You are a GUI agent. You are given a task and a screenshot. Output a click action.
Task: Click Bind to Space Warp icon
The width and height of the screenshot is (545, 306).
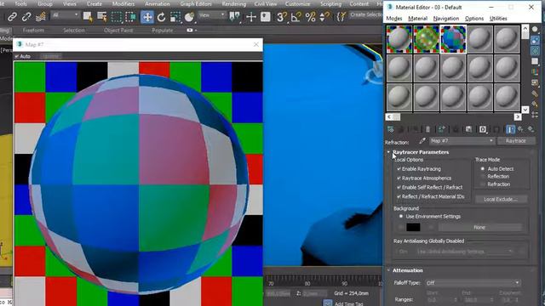41,17
